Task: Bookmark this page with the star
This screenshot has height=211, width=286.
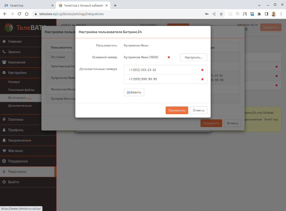Action: point(221,14)
